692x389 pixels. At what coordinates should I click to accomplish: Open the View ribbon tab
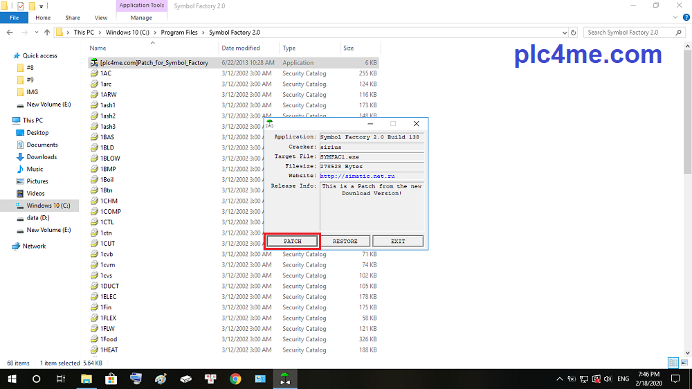point(101,18)
